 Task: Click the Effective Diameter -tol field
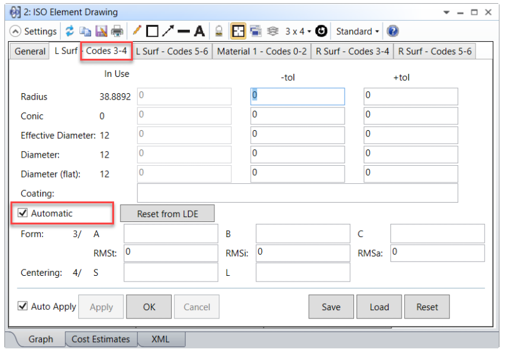(298, 135)
